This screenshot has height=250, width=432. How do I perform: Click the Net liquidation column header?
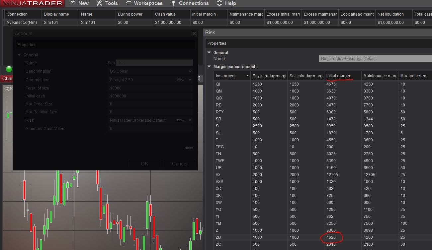394,14
